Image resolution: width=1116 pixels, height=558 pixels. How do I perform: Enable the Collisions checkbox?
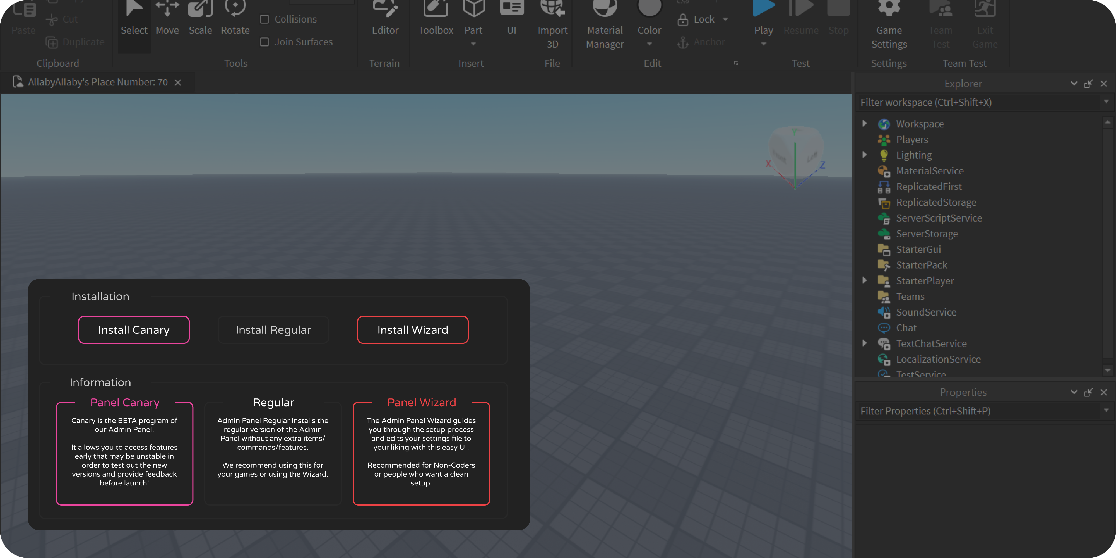pyautogui.click(x=264, y=20)
